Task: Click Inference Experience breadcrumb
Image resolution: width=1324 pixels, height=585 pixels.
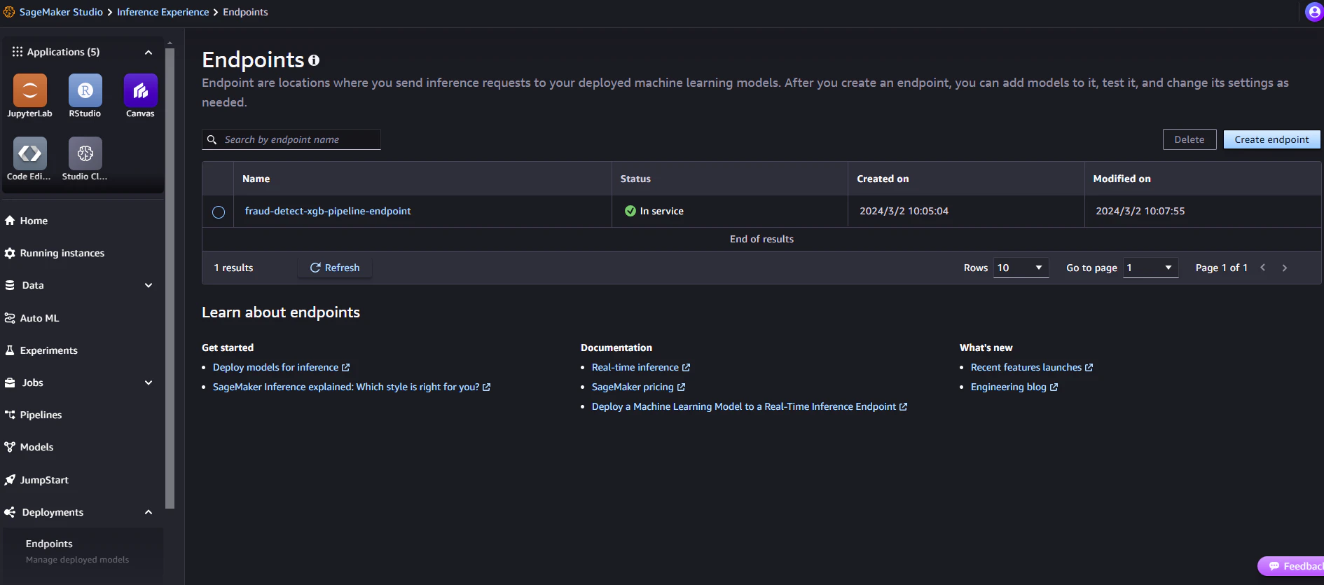Action: tap(163, 12)
